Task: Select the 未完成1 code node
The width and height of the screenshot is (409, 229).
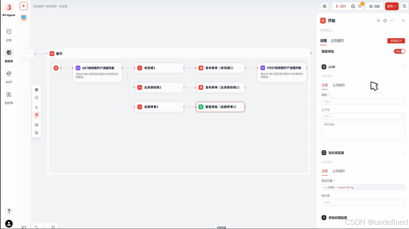Action: coord(159,68)
